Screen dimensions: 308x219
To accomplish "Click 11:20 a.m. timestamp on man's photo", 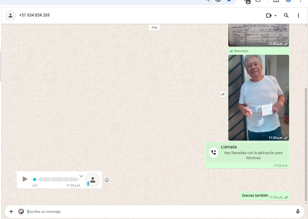I will tap(276, 138).
